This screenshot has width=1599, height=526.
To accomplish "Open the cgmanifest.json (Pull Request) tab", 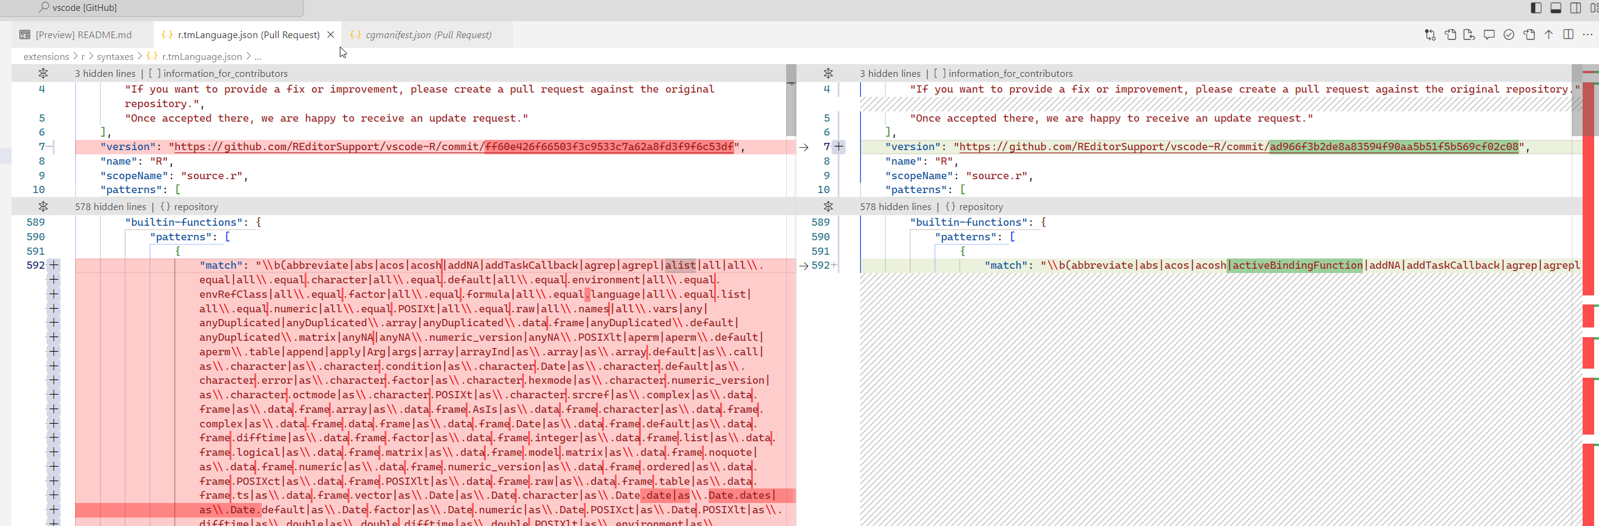I will point(428,35).
